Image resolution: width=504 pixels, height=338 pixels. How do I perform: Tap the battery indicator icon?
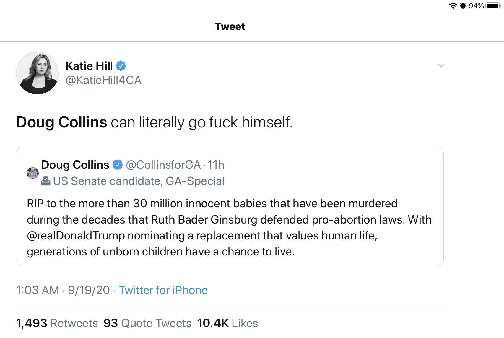click(x=493, y=6)
